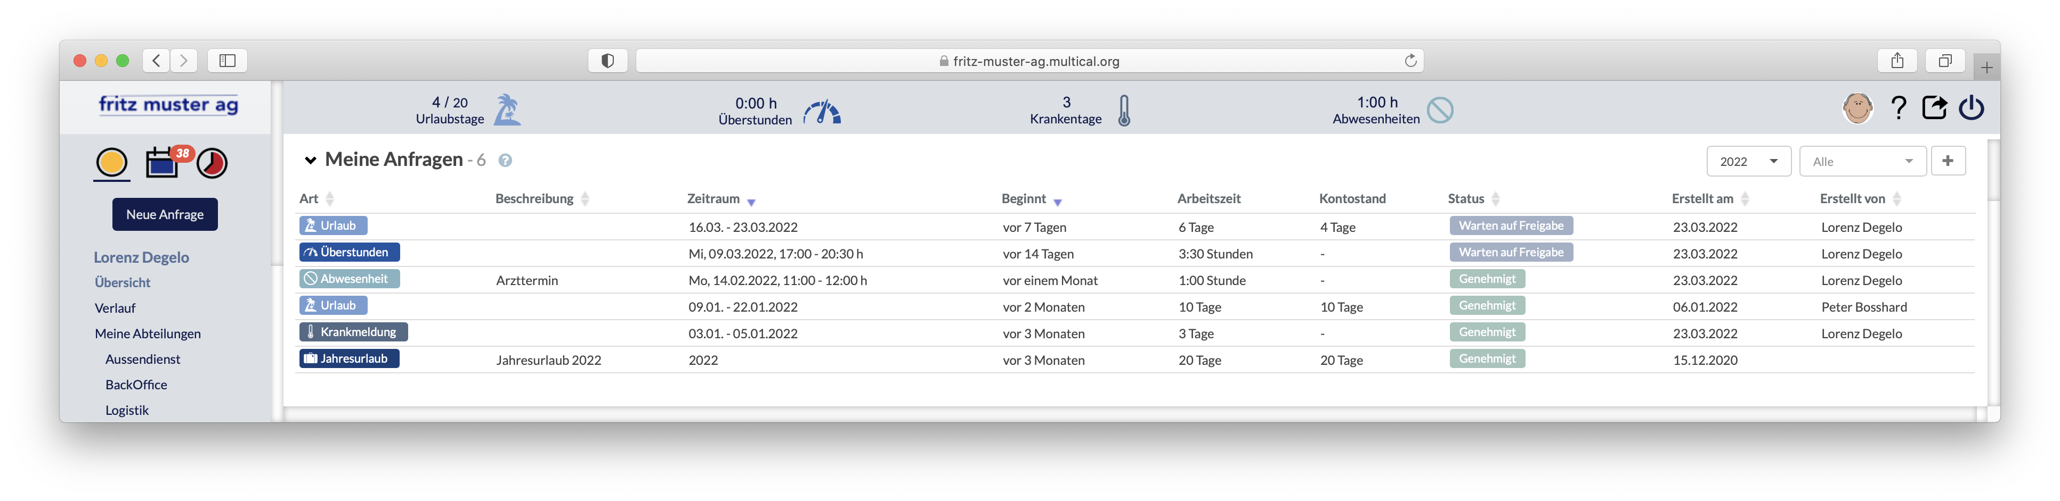The image size is (2060, 501).
Task: Click the help icon beside Meine Anfragen
Action: coord(505,161)
